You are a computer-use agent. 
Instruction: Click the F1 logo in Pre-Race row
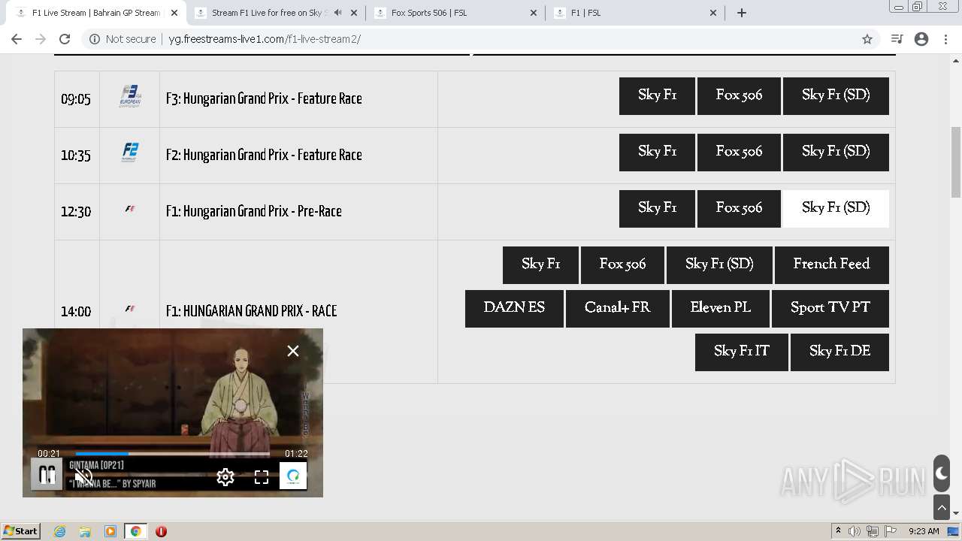pos(130,209)
